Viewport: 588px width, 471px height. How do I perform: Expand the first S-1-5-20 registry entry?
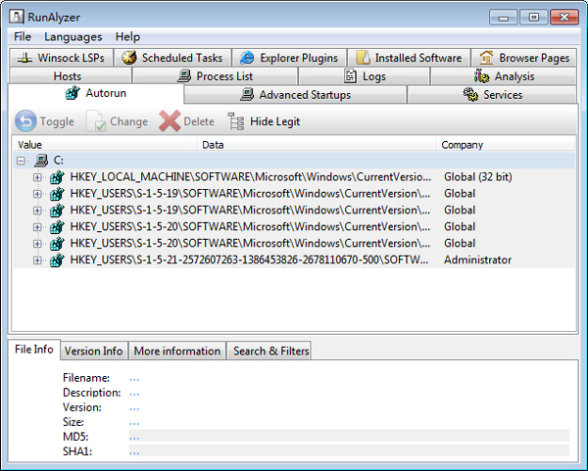(x=37, y=227)
